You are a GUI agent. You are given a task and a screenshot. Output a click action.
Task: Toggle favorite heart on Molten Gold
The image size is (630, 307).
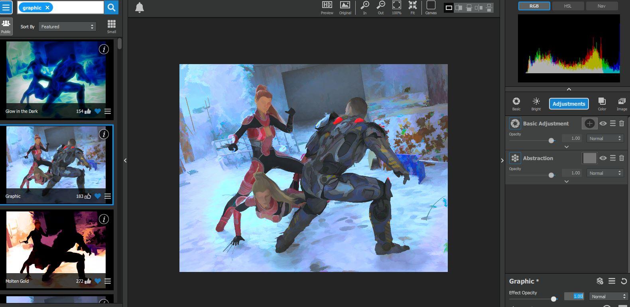click(x=98, y=281)
